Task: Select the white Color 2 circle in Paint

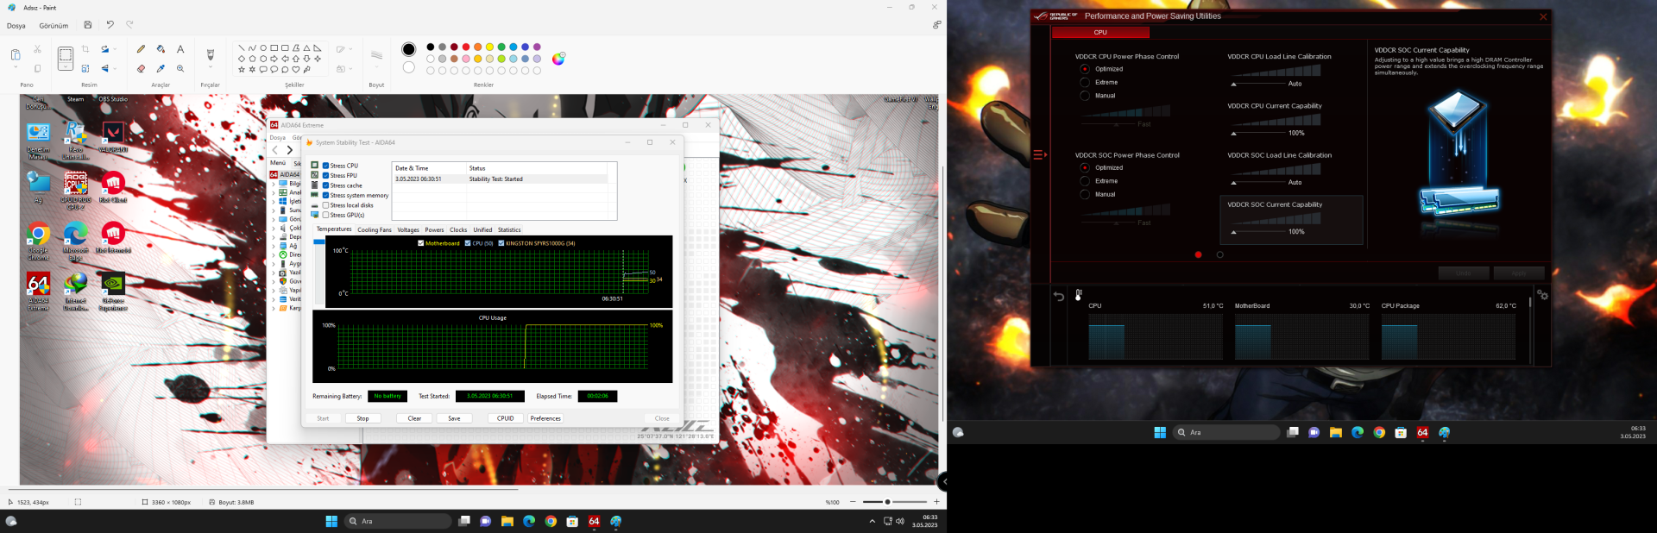Action: tap(408, 67)
